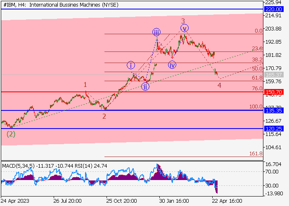
Task: Click the 115.64 price axis value
Action: click(x=273, y=134)
